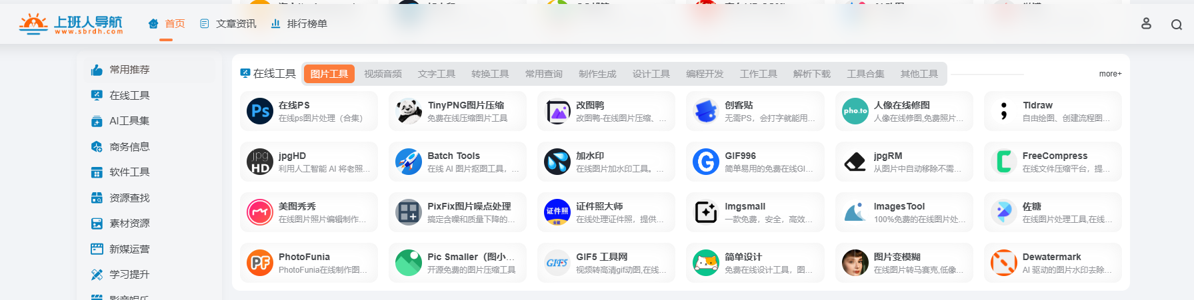
Task: Open the pho.to 人像在线修图 icon
Action: [x=855, y=111]
